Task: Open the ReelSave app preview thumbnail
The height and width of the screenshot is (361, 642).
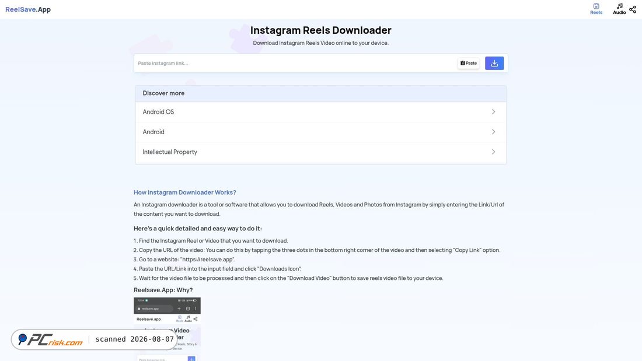Action: click(x=167, y=329)
